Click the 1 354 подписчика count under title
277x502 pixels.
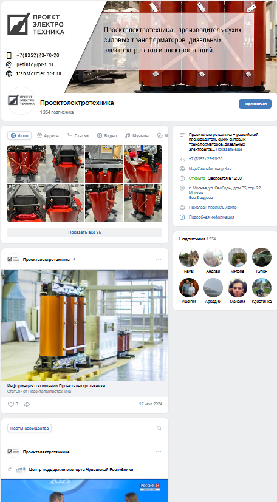56,112
